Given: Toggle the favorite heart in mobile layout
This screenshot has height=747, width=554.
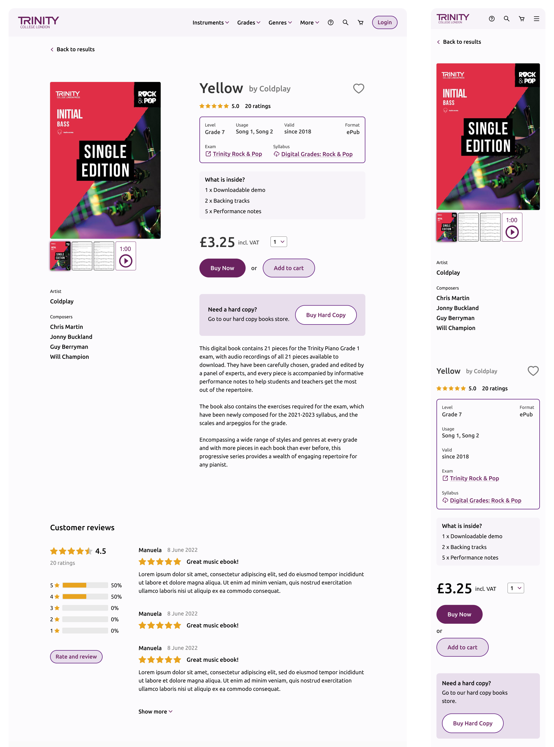Looking at the screenshot, I should (x=533, y=371).
